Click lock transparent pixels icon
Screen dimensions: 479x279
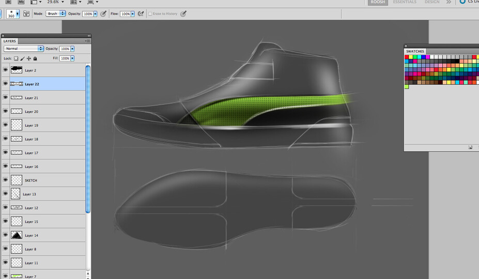tap(16, 58)
